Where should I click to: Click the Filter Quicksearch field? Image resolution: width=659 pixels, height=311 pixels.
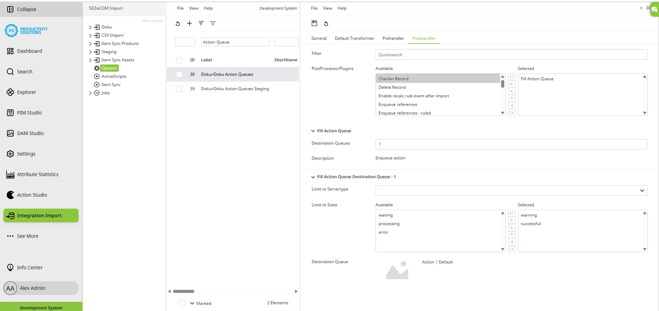pyautogui.click(x=511, y=55)
